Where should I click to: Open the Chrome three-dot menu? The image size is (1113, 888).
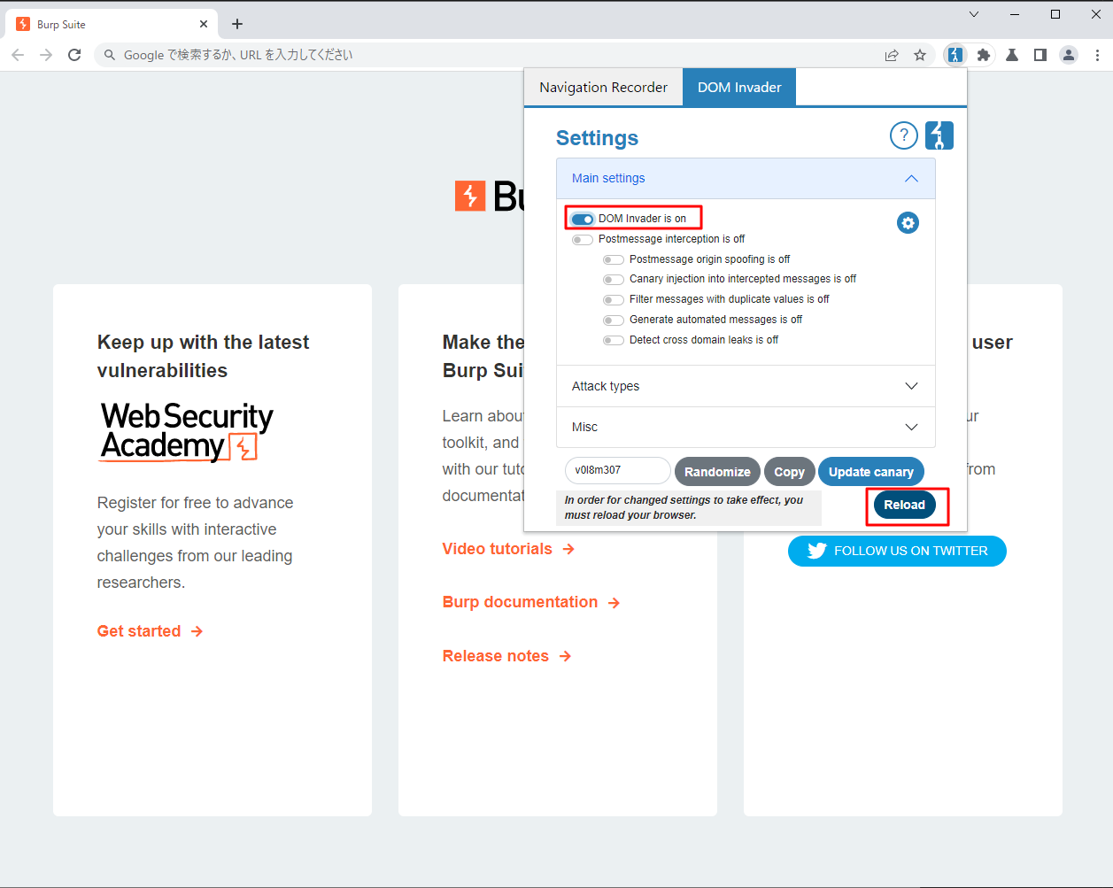pyautogui.click(x=1097, y=55)
